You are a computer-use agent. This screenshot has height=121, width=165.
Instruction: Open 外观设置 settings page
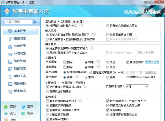point(20,54)
